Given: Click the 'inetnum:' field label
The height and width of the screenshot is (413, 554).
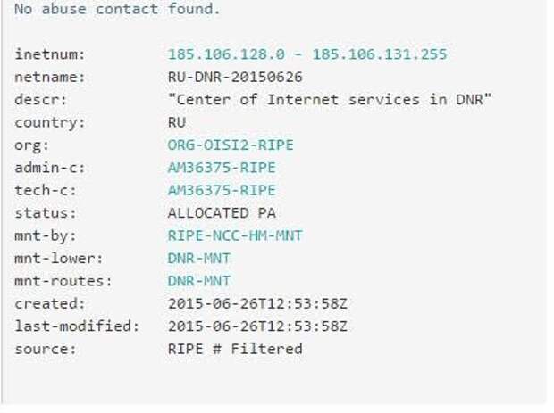Looking at the screenshot, I should click(50, 54).
